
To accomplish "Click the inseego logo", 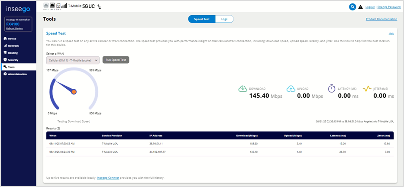I will tap(18, 8).
